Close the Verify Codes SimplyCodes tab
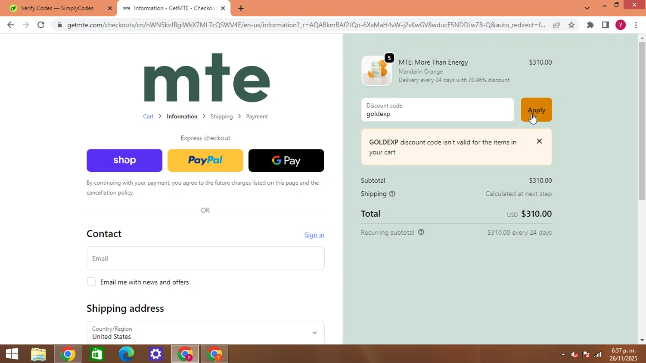 109,8
